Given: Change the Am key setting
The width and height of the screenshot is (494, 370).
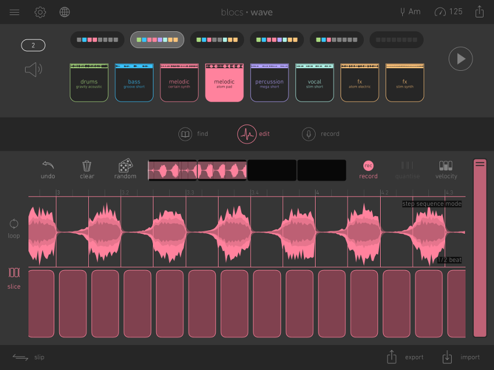Looking at the screenshot, I should pyautogui.click(x=410, y=12).
